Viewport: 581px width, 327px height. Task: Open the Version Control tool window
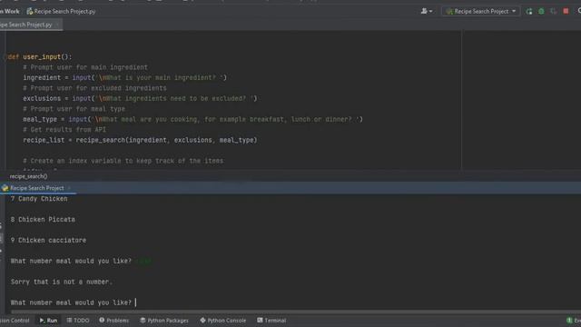[x=15, y=321]
